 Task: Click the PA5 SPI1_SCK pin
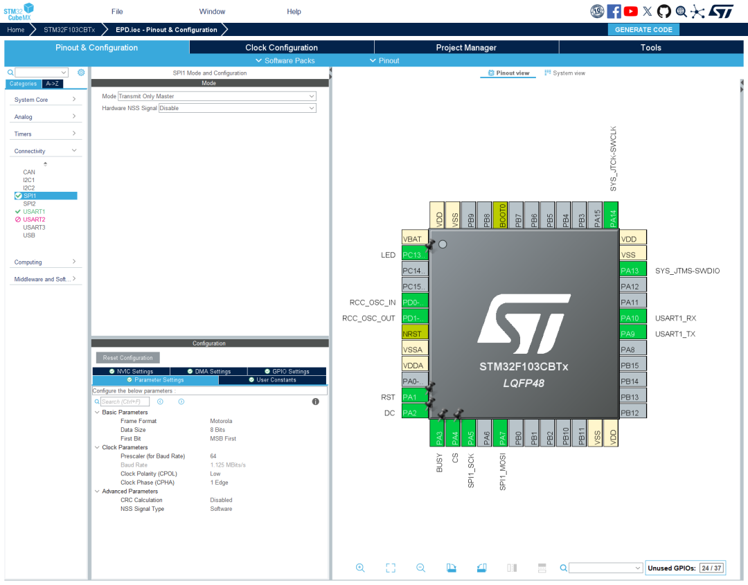coord(469,433)
